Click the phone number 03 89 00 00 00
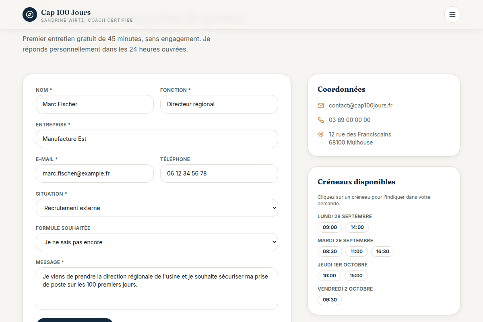The image size is (483, 322). 350,120
